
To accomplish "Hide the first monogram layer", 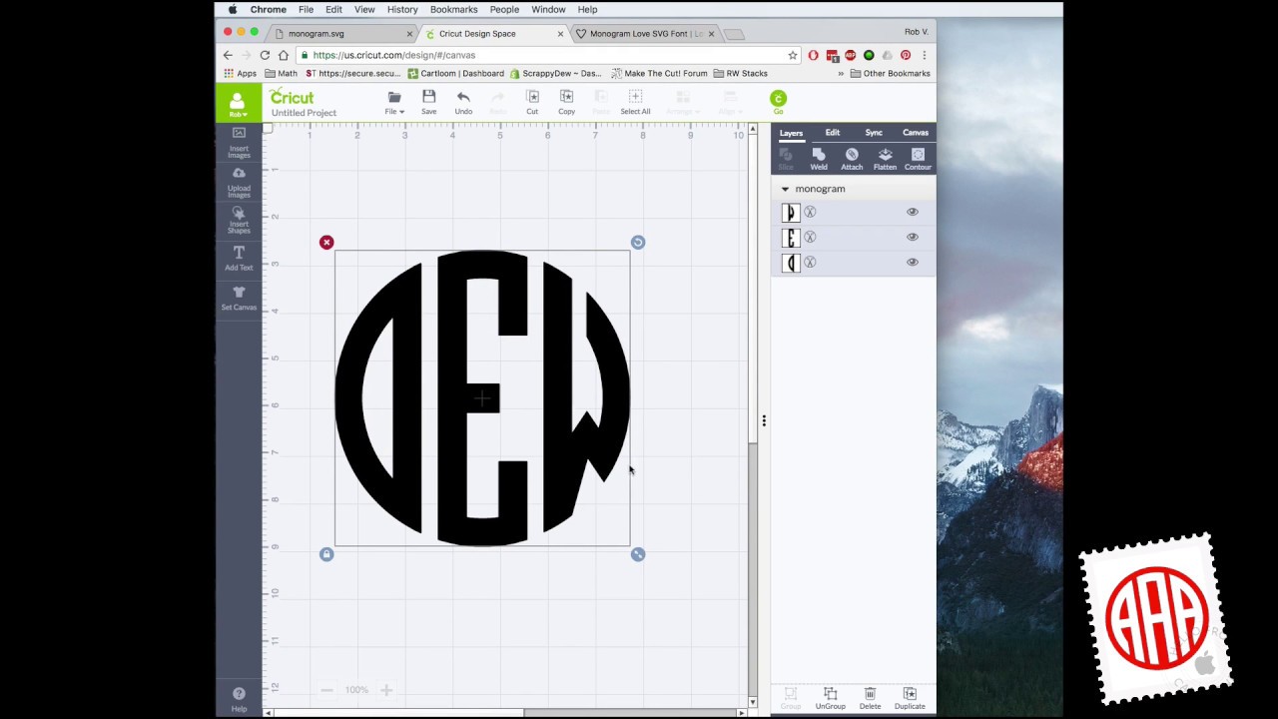I will (912, 212).
